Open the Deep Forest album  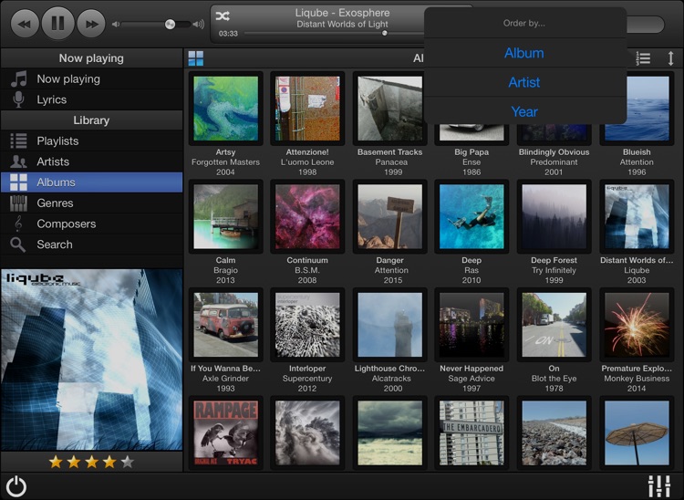click(x=554, y=217)
